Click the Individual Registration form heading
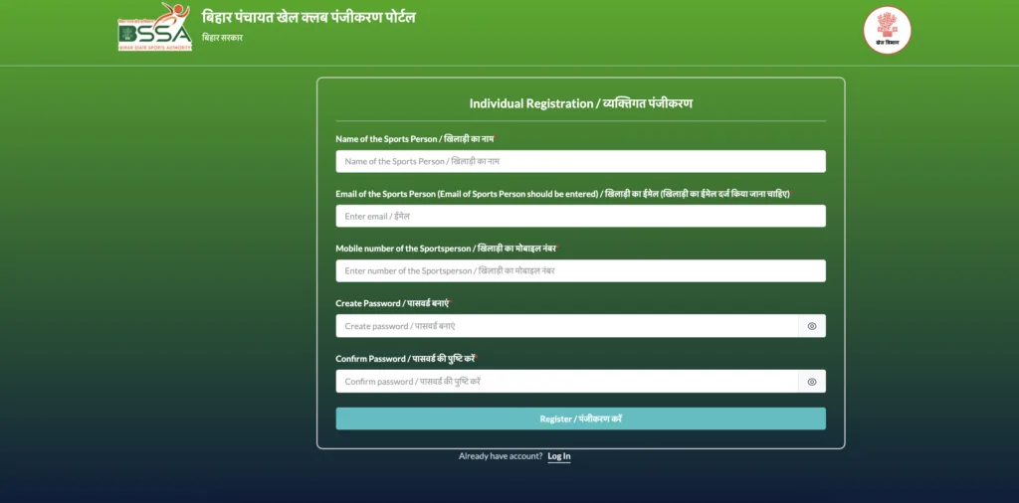Screen dimensions: 1019x503 click(580, 103)
